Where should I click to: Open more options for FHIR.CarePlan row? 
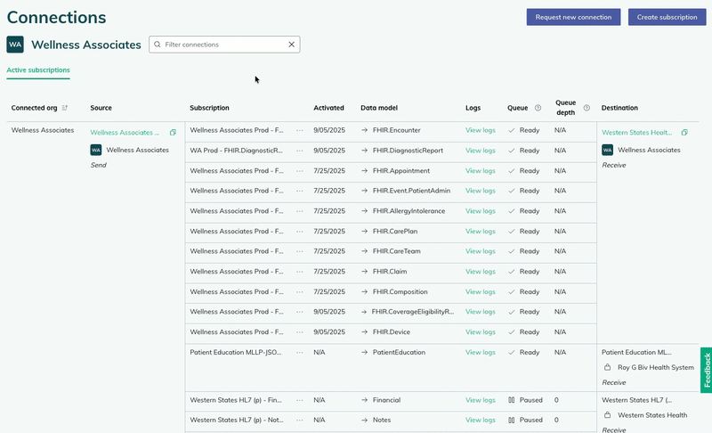(300, 232)
